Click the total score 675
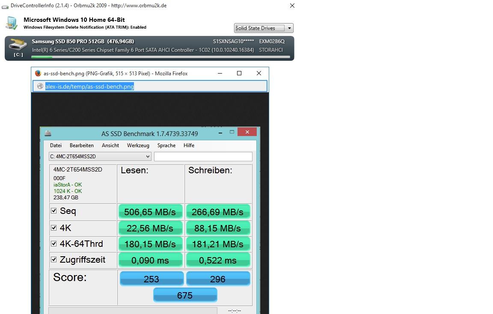 185,295
